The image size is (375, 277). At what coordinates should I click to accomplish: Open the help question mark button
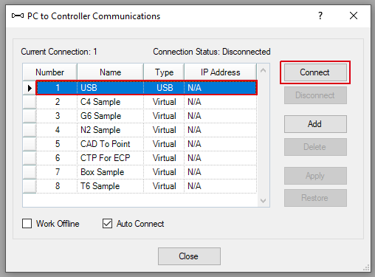click(x=320, y=16)
